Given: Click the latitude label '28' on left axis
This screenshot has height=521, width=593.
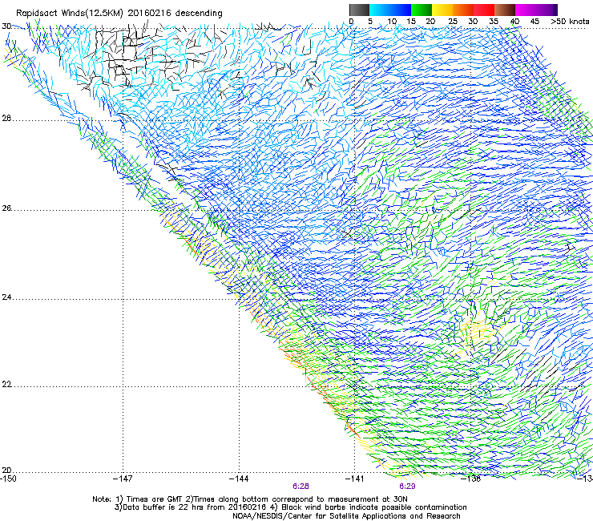Looking at the screenshot, I should tap(6, 119).
